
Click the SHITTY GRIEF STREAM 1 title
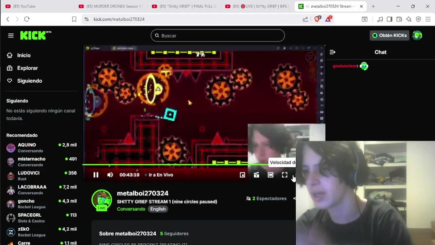coord(167,201)
